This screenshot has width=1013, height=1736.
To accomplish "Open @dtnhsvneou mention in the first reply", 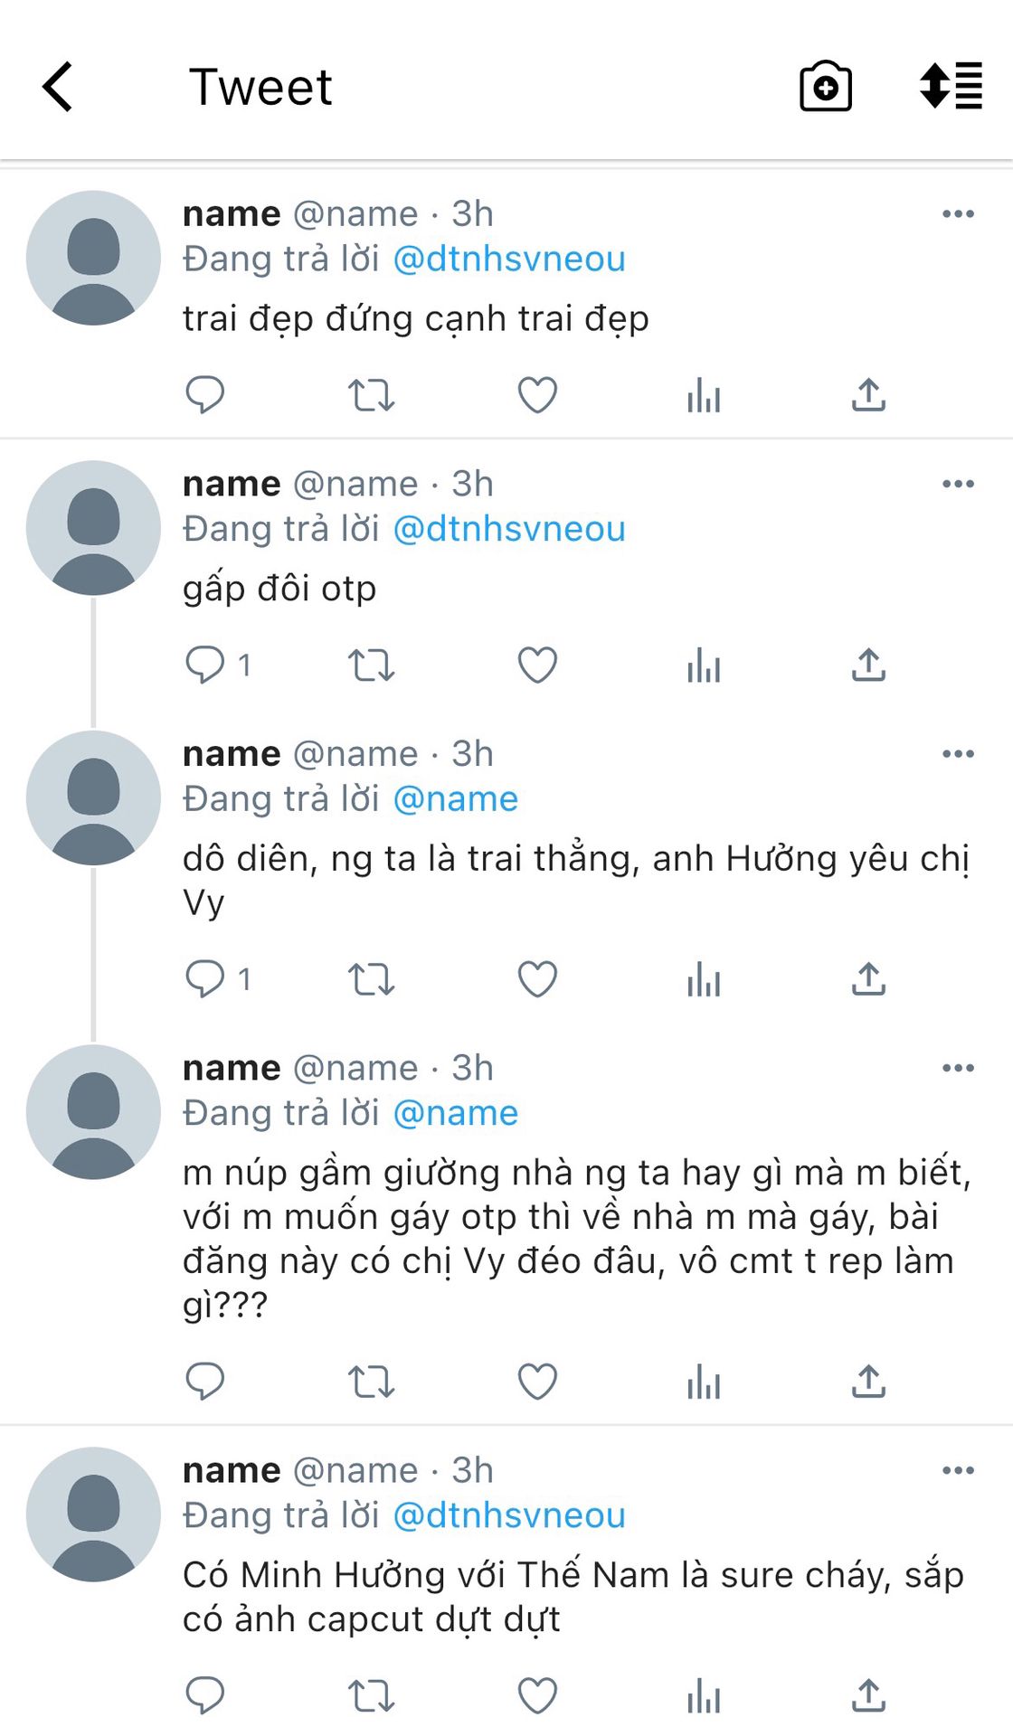I will pyautogui.click(x=509, y=259).
